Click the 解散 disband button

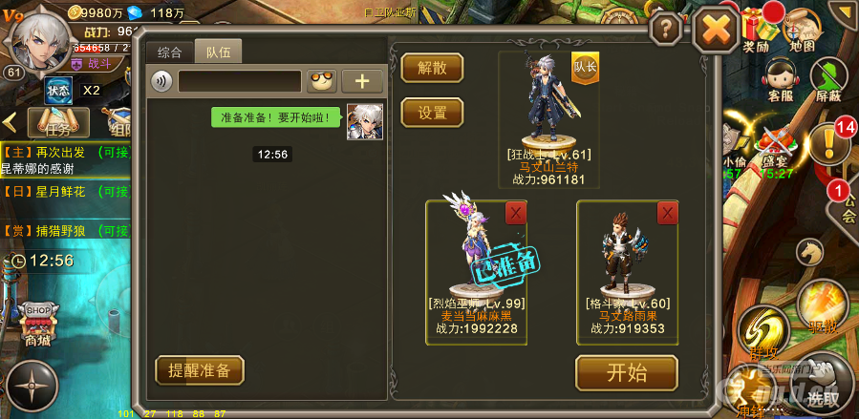tap(432, 68)
